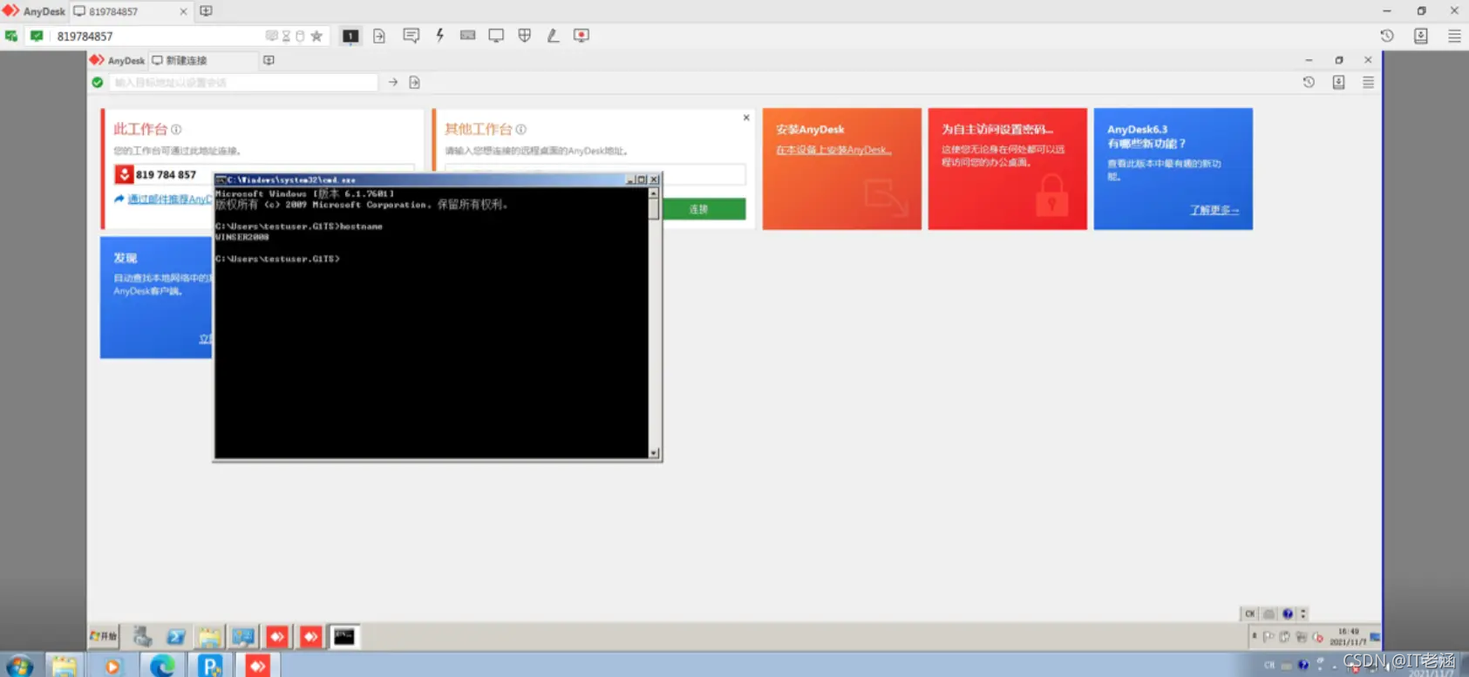This screenshot has height=677, width=1469.
Task: Click file transfer icon beside remote address field
Action: (415, 82)
